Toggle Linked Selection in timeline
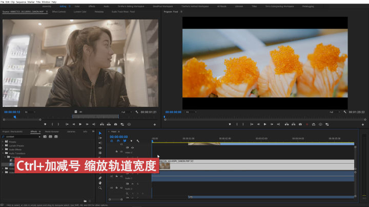This screenshot has height=207, width=369. tap(125, 141)
